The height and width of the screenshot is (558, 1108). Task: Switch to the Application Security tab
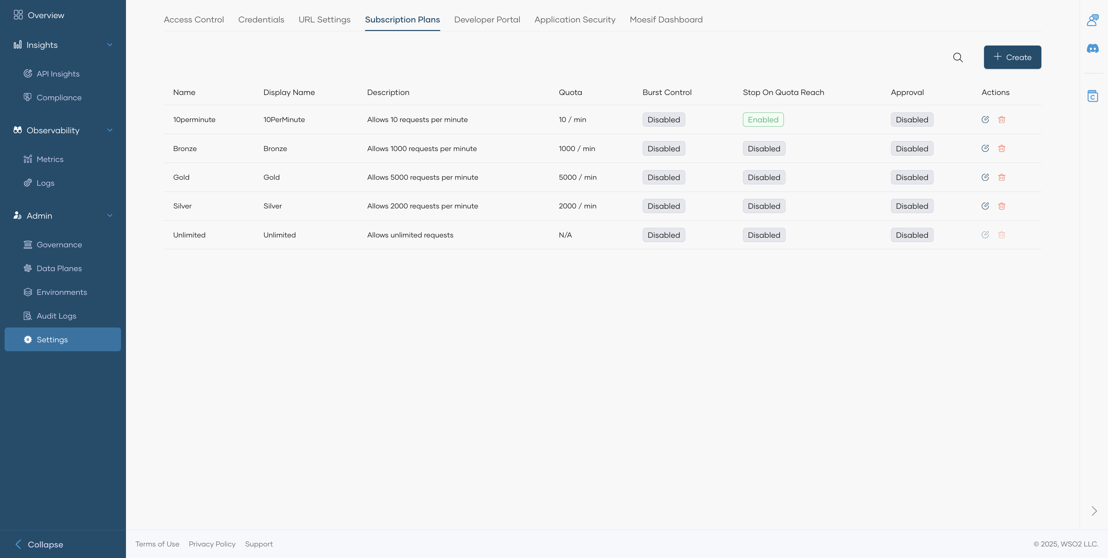click(575, 19)
